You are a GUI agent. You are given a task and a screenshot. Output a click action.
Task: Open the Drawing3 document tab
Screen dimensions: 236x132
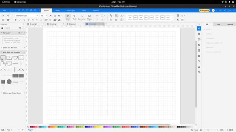coord(75,24)
